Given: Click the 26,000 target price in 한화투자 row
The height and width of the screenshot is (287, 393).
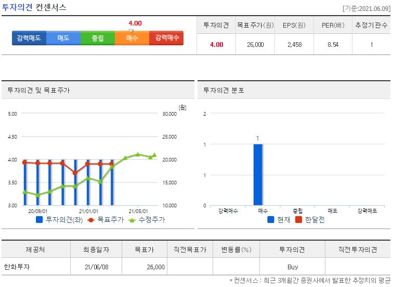Looking at the screenshot, I should pos(155,267).
